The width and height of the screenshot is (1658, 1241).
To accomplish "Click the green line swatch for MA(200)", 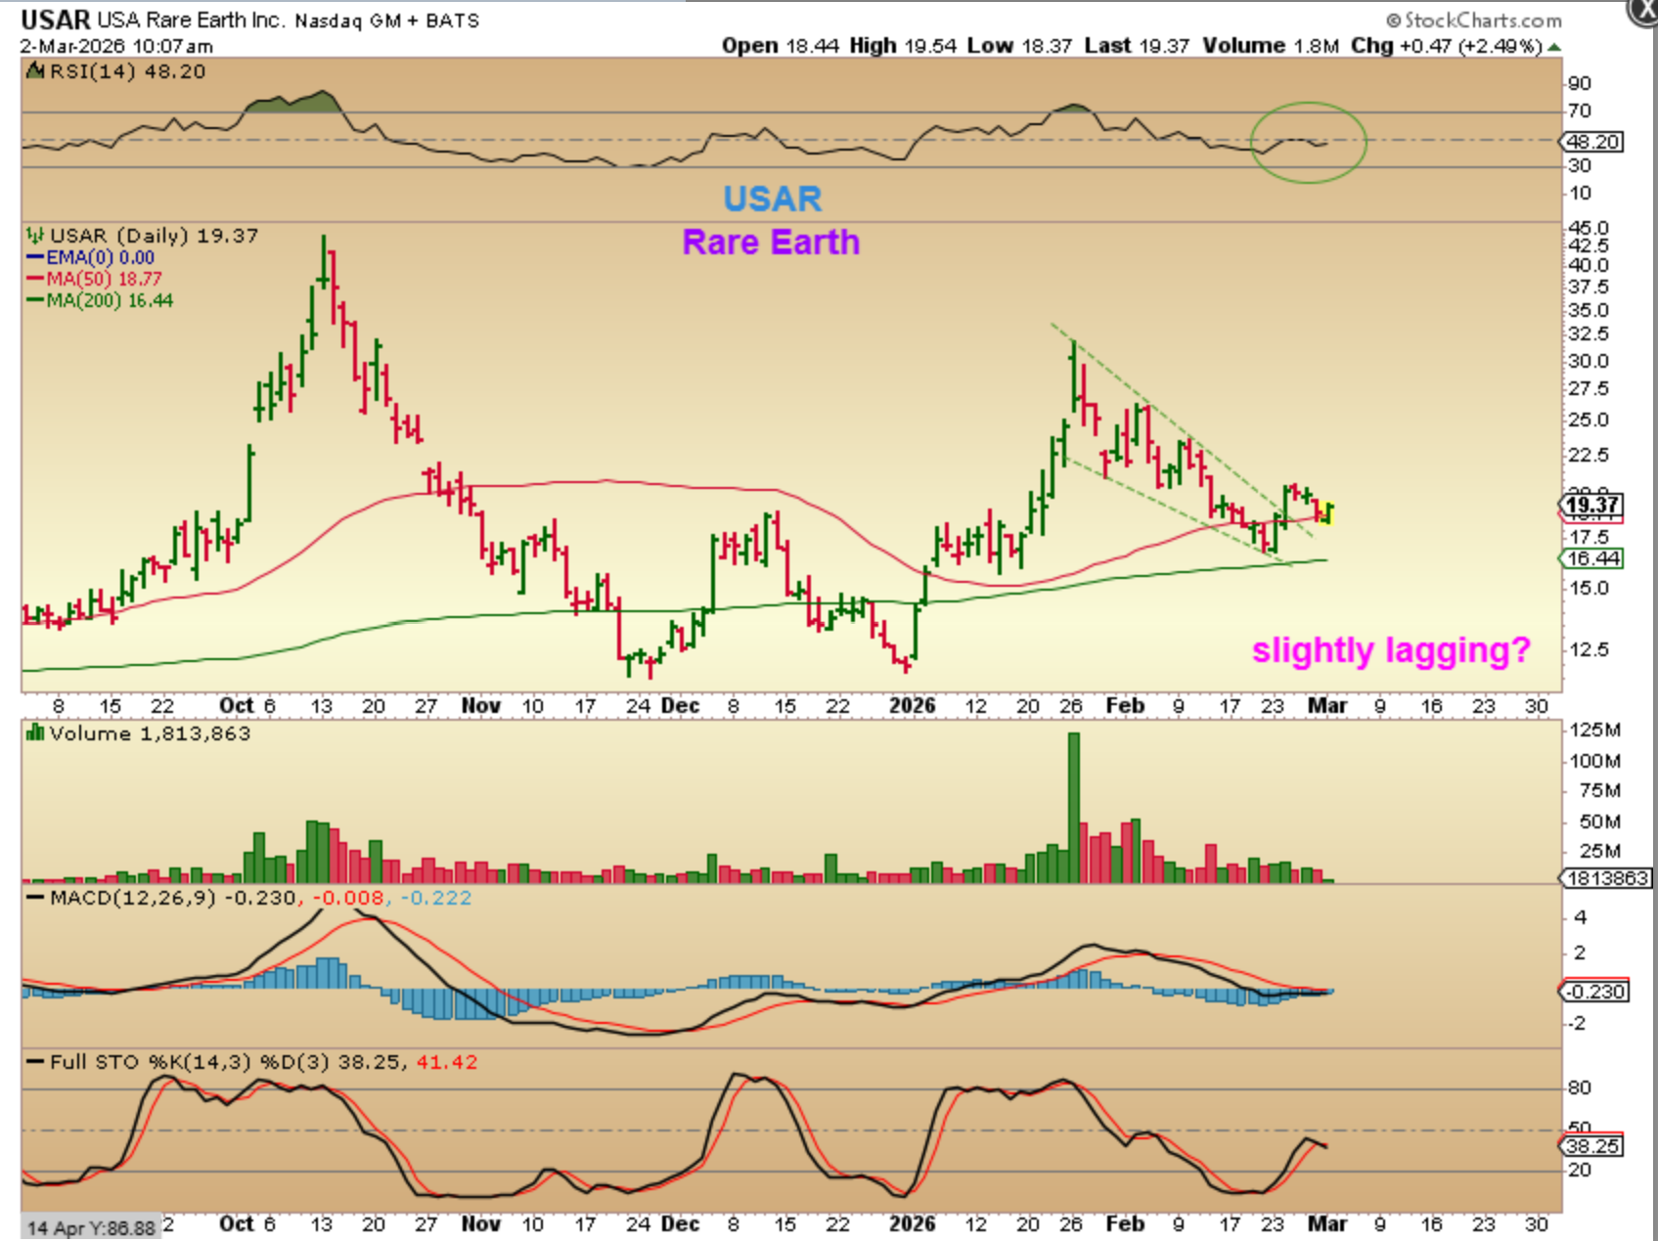I will 35,301.
